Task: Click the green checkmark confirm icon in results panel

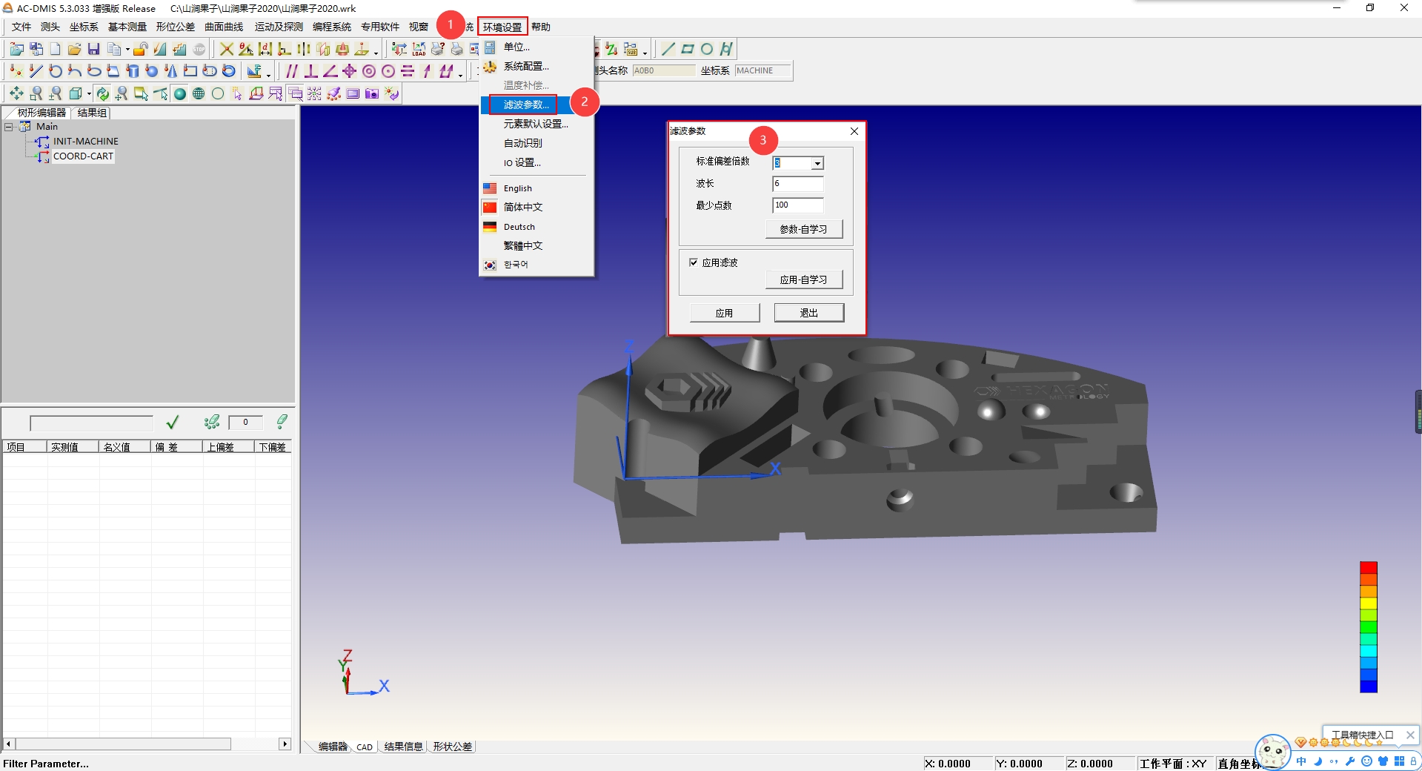Action: coord(173,423)
